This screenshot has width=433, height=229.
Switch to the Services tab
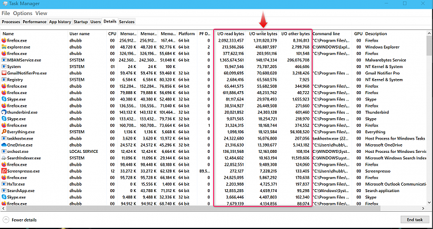click(127, 22)
